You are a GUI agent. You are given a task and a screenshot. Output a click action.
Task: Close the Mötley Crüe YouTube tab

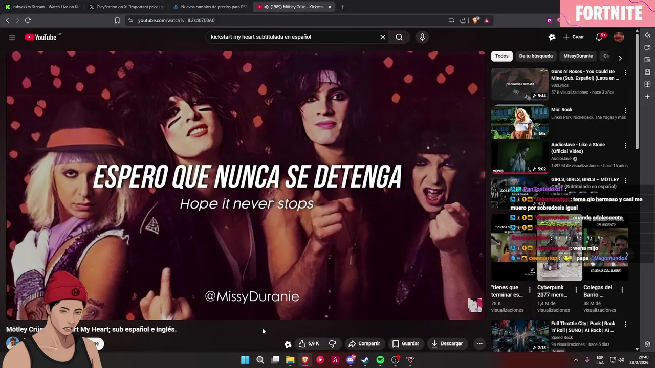coord(330,7)
